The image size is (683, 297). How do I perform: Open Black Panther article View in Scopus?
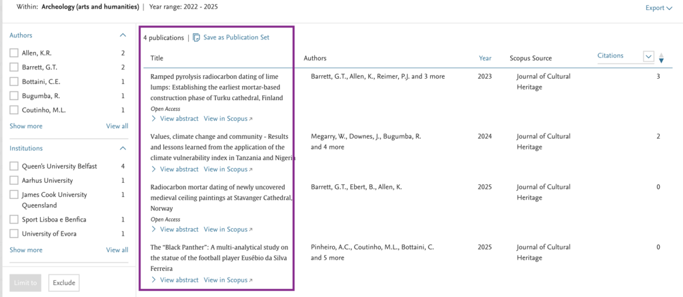[228, 280]
